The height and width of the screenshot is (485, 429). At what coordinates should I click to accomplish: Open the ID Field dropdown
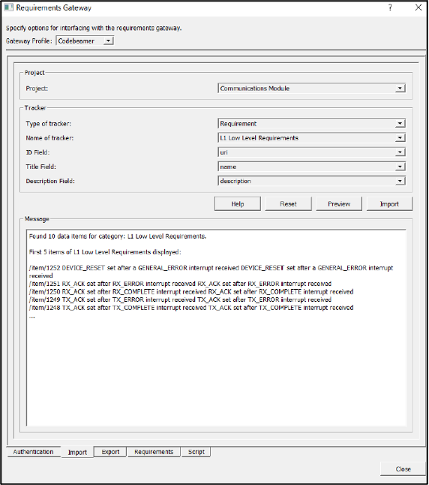[x=311, y=152]
